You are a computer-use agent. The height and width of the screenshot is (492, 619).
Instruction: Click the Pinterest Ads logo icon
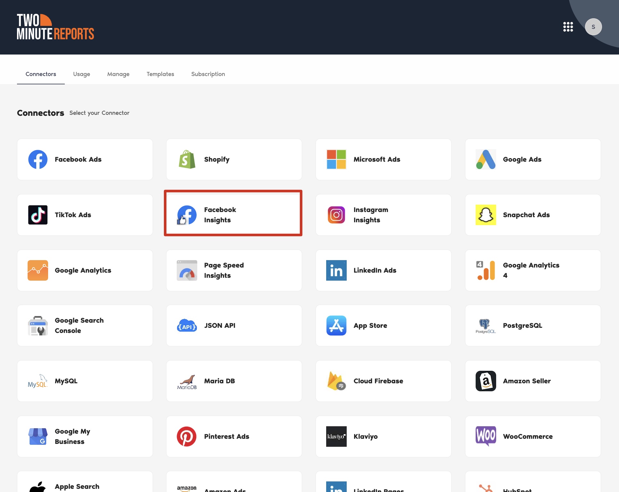[x=187, y=437]
